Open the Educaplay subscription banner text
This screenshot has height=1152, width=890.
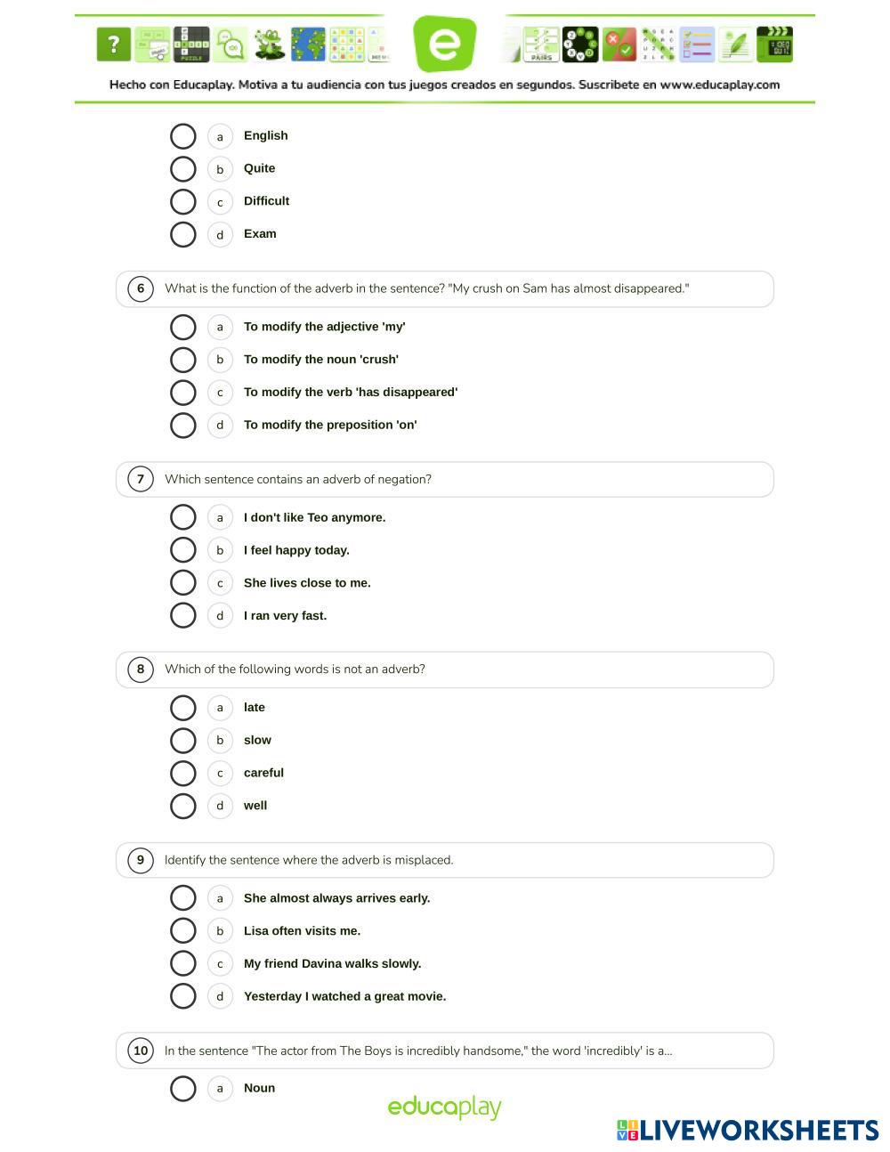(x=444, y=85)
